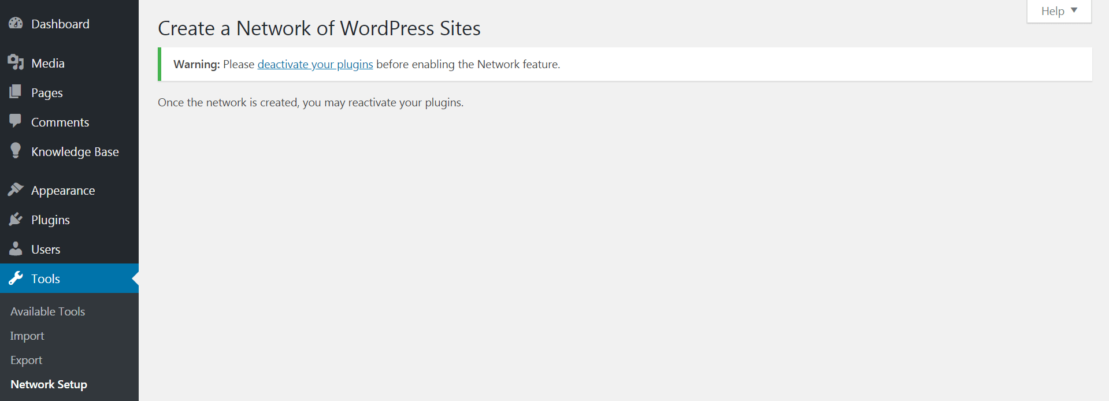Image resolution: width=1109 pixels, height=401 pixels.
Task: Open the Dashboard text label
Action: tap(60, 24)
